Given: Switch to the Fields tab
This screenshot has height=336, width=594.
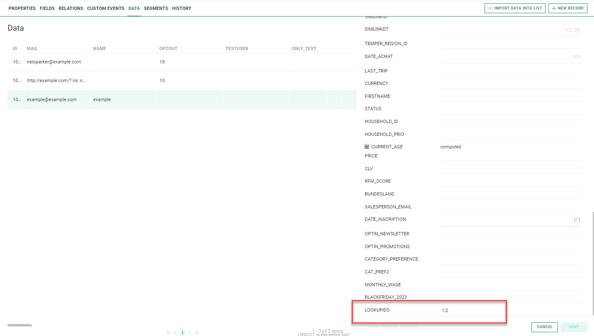Looking at the screenshot, I should point(47,8).
